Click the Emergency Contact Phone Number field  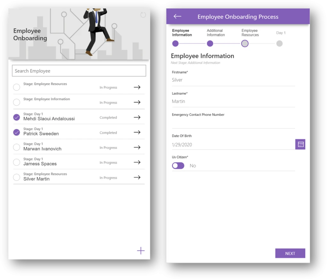(233, 123)
